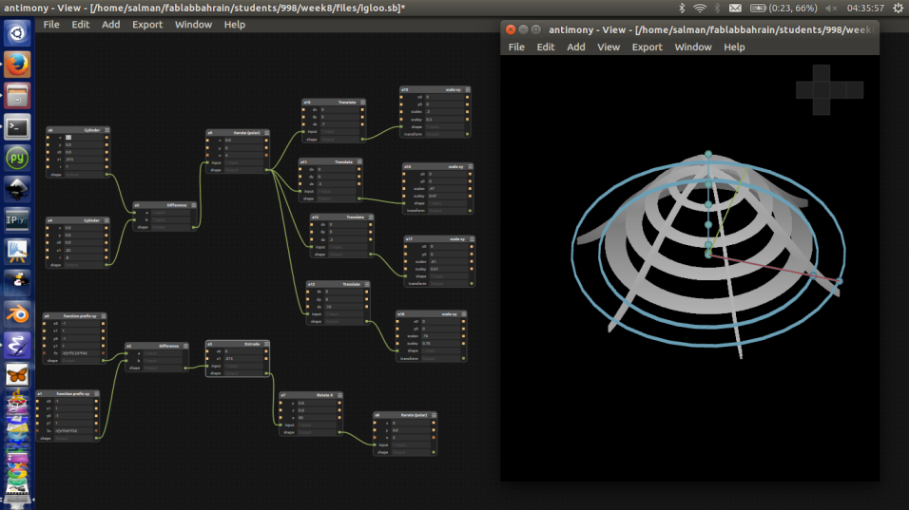Open the Bluetooth indicator in top bar
909x510 pixels.
click(x=682, y=9)
